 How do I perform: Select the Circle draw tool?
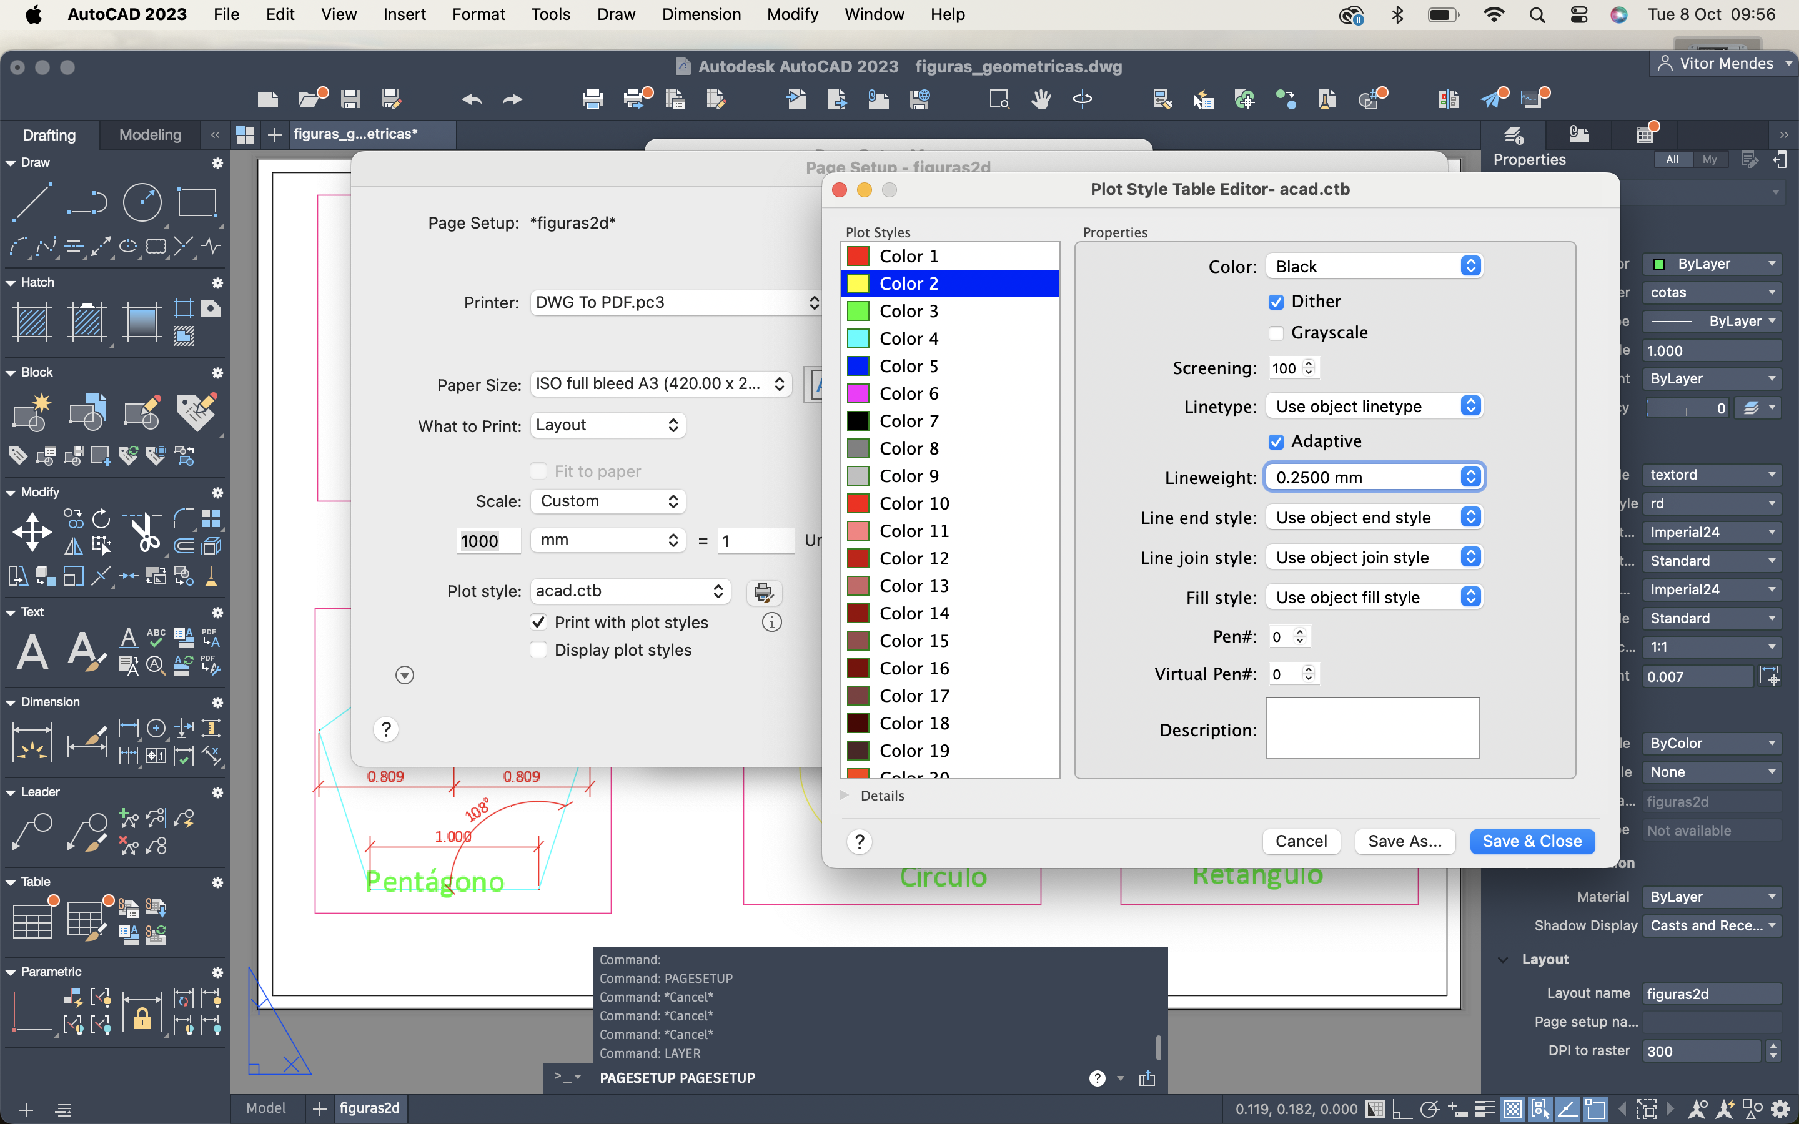coord(142,202)
